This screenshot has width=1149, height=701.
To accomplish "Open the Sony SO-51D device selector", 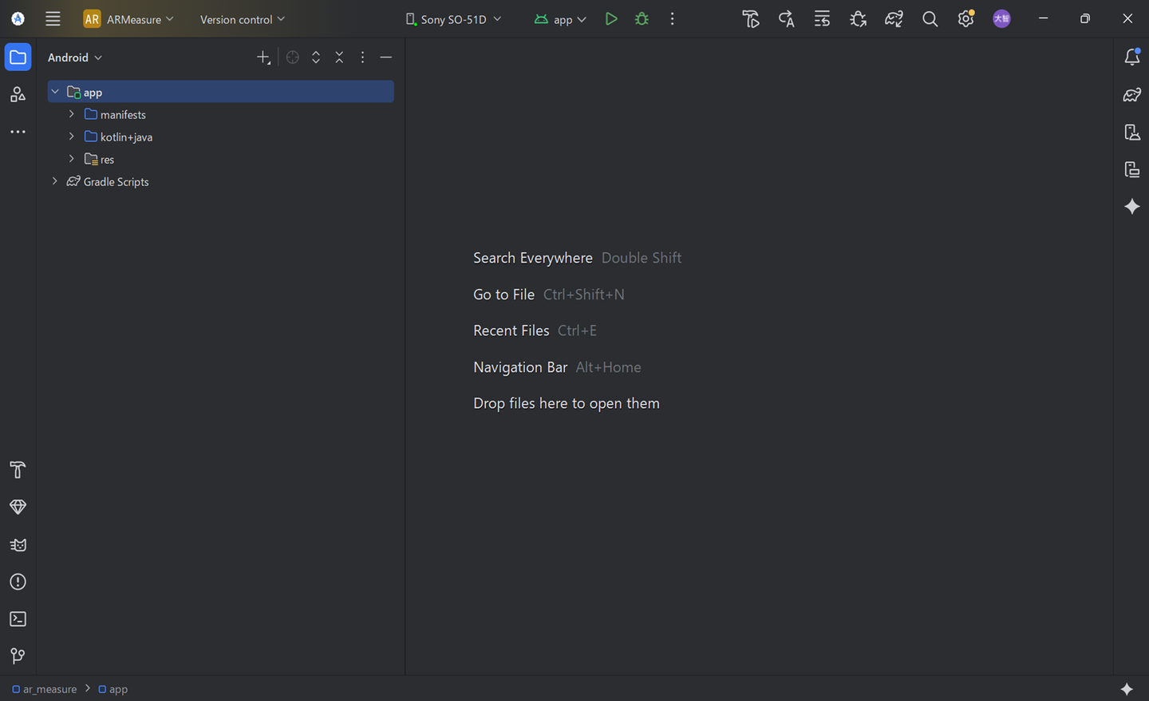I will (453, 19).
